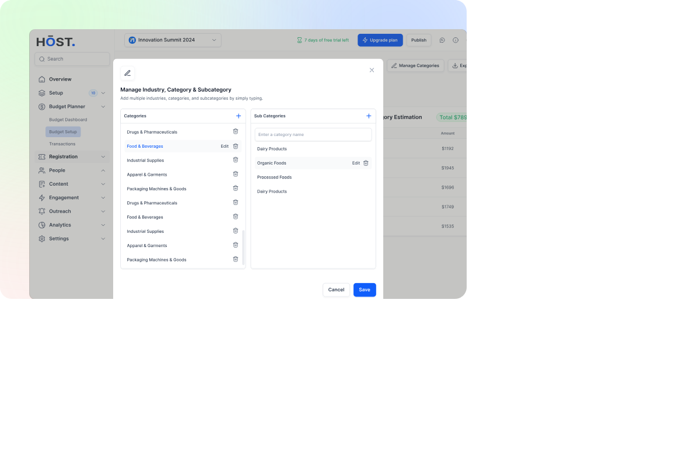This screenshot has width=700, height=467.
Task: Click the Outreach bell icon
Action: (41, 211)
